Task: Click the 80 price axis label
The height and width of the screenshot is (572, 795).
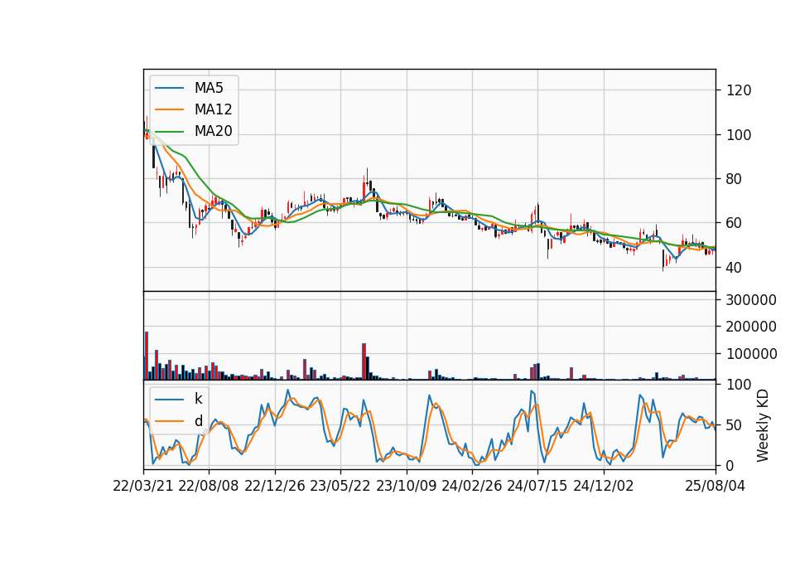Action: pos(735,179)
